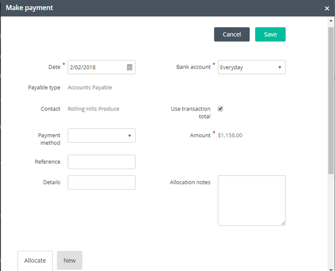Viewport: 335px width, 271px height.
Task: Expand the Payment method combo box
Action: tap(102, 136)
